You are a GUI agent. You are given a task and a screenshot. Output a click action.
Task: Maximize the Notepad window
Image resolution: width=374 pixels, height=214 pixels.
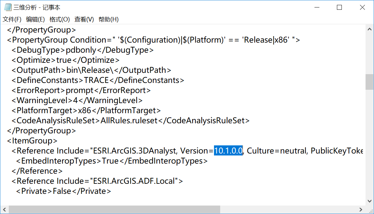[339, 7]
